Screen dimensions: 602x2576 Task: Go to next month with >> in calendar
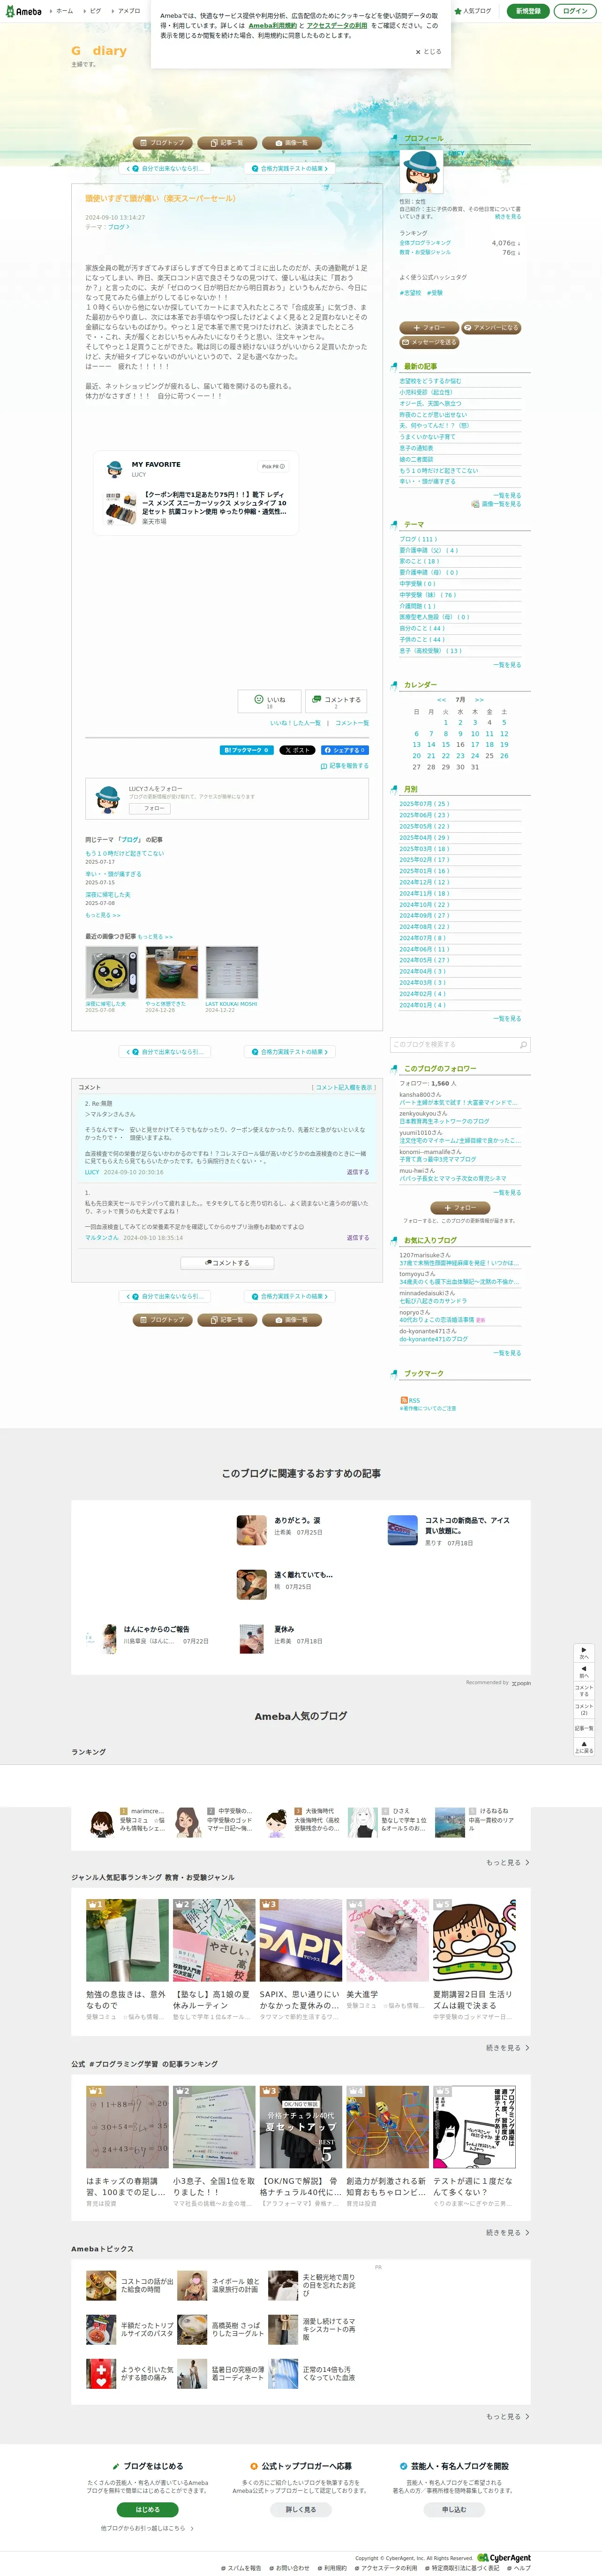pyautogui.click(x=479, y=700)
